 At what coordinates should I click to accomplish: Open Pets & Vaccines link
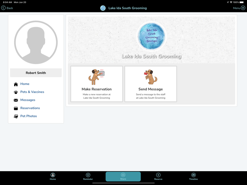point(32,92)
